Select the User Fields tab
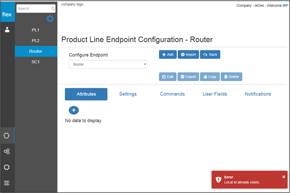 tap(215, 94)
